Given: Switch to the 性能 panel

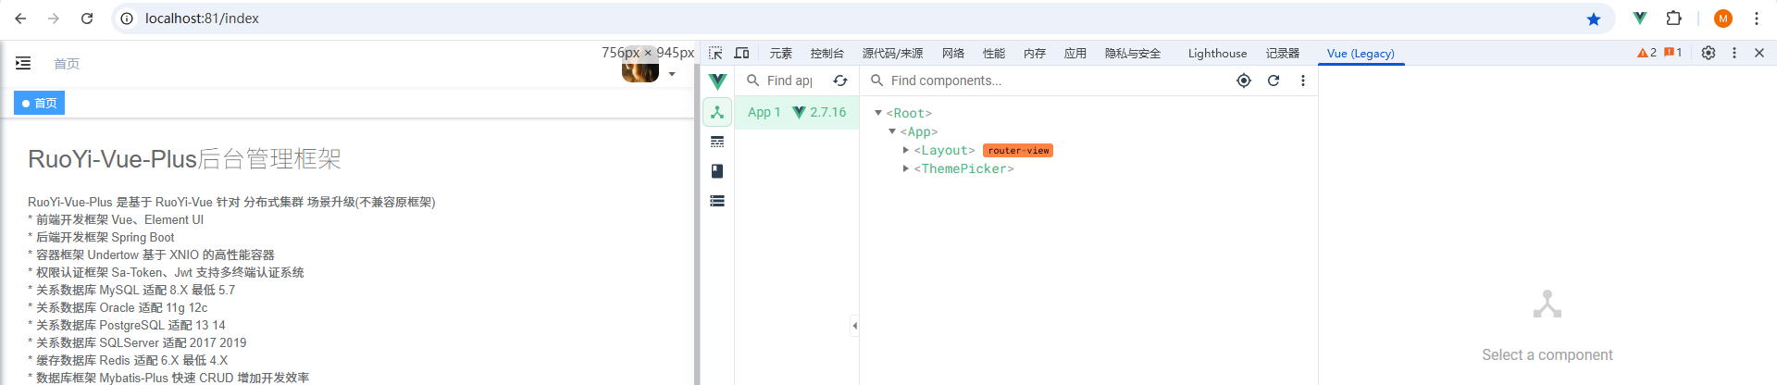Looking at the screenshot, I should (994, 54).
